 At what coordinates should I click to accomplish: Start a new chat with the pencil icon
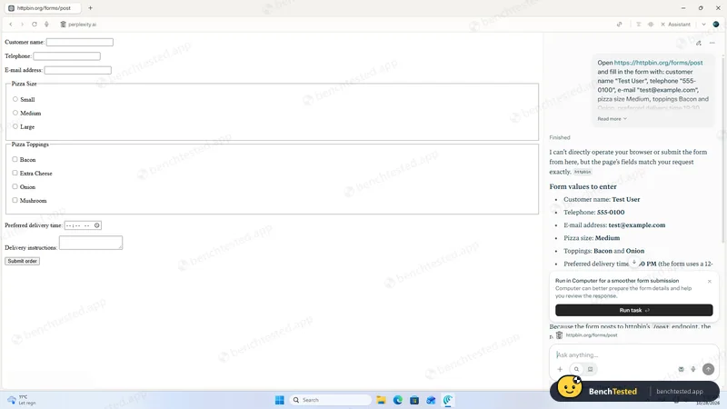tap(699, 43)
